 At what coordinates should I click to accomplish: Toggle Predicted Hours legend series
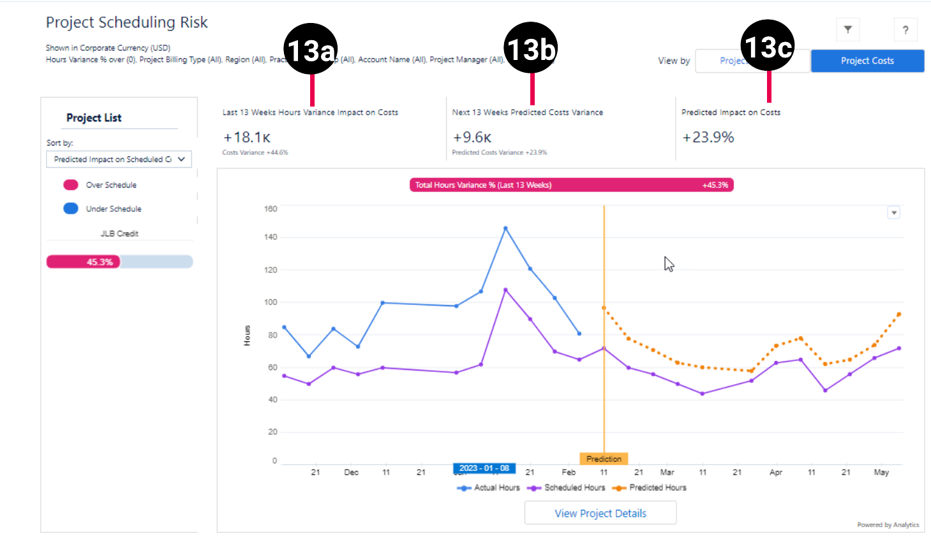click(x=650, y=488)
